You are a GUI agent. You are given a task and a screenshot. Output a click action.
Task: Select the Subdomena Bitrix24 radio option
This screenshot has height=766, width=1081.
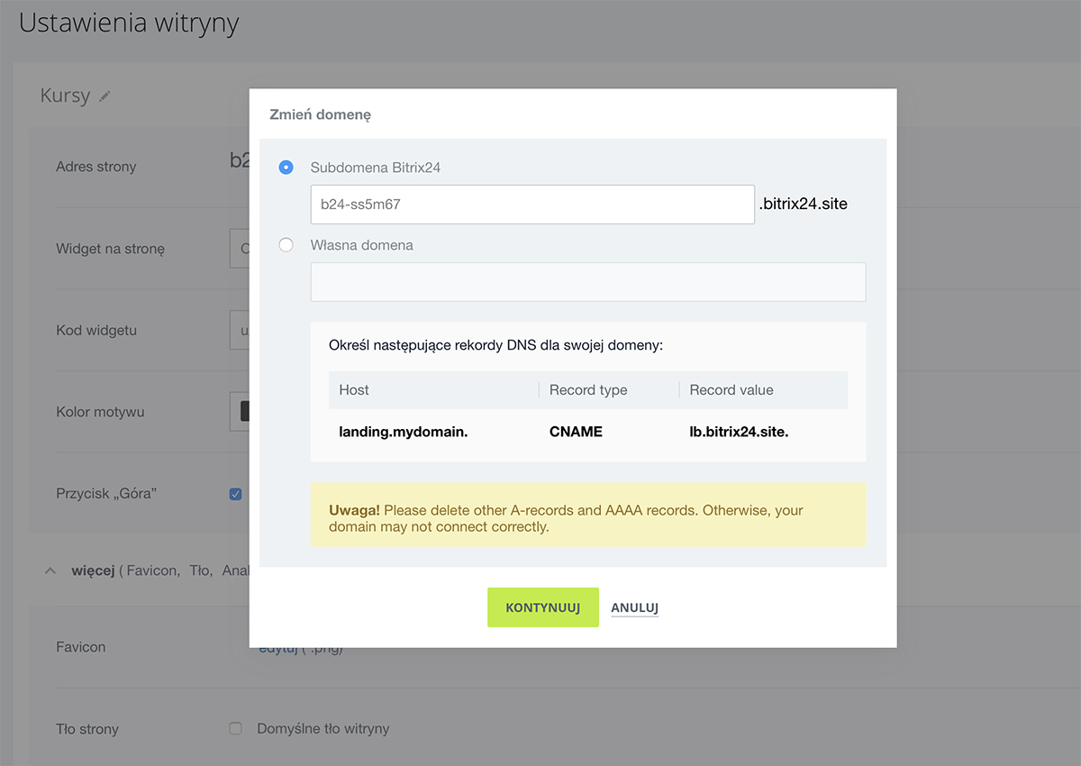pos(286,168)
